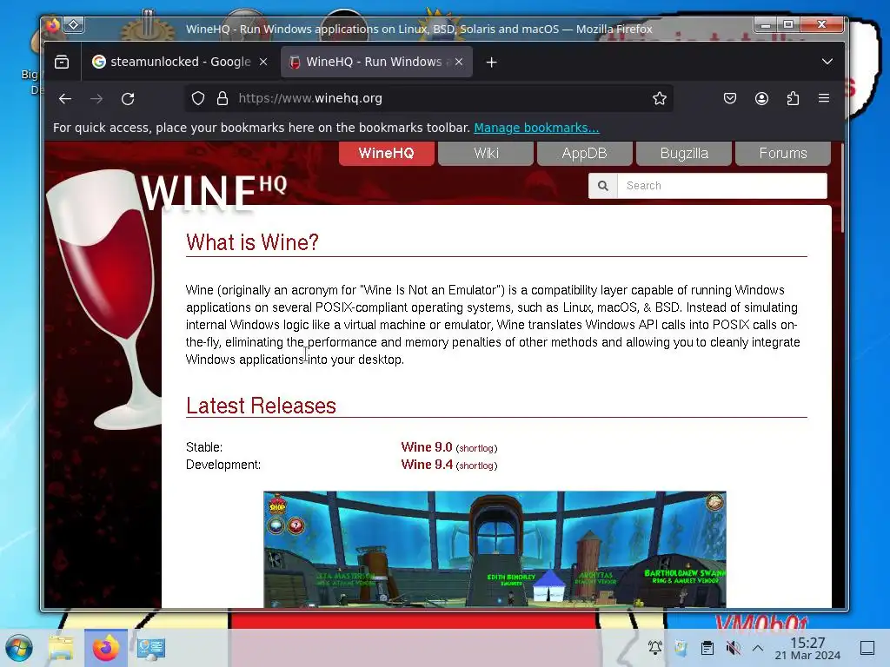This screenshot has height=667, width=890.
Task: Click the Manage bookmarks link
Action: click(536, 128)
